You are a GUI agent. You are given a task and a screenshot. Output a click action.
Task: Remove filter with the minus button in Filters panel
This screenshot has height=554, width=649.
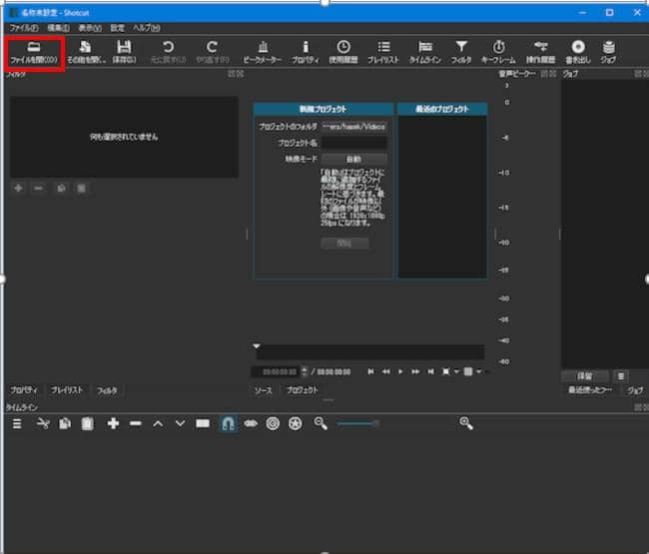(x=38, y=189)
